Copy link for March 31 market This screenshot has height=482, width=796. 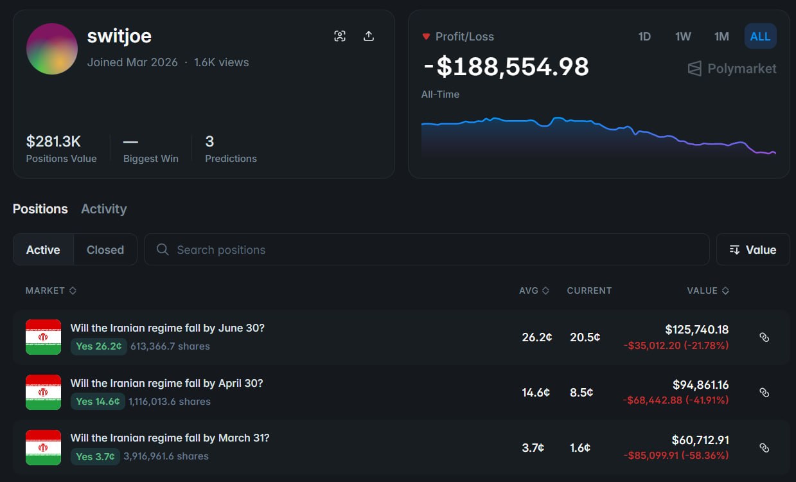764,447
